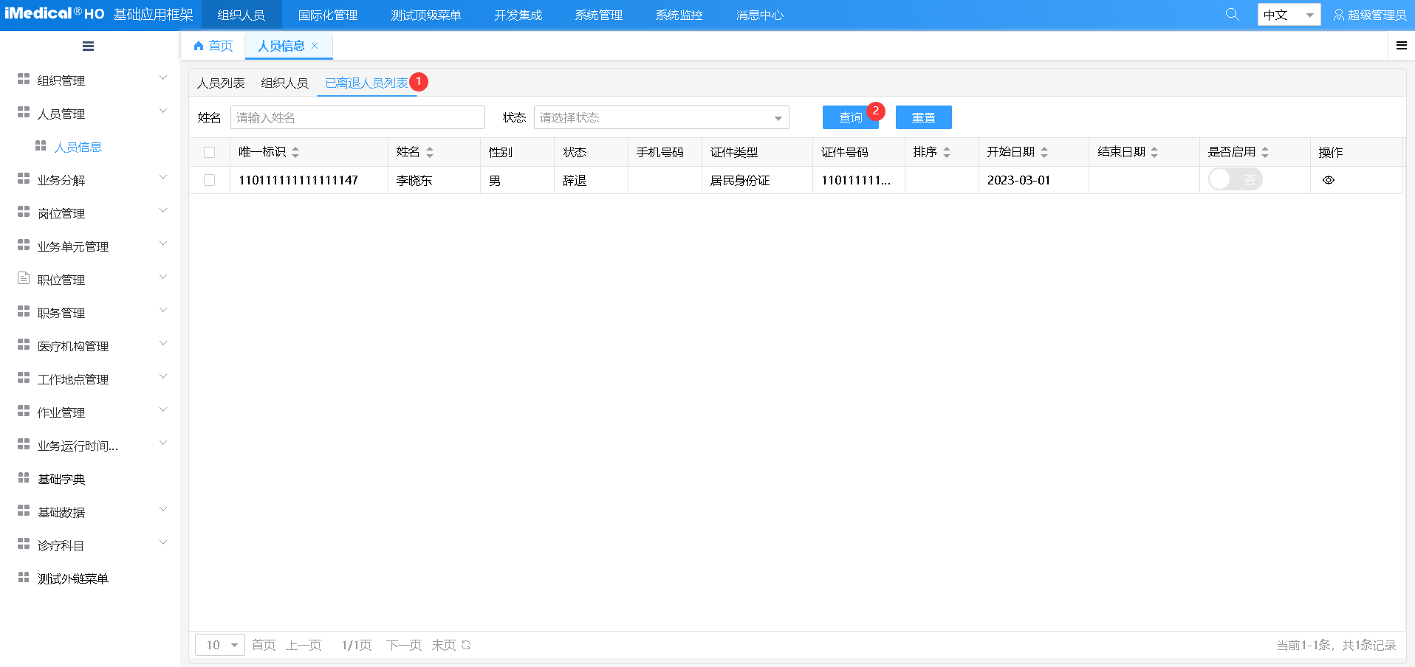Click the eye icon in the 操作 column
The image size is (1415, 667).
click(1329, 179)
